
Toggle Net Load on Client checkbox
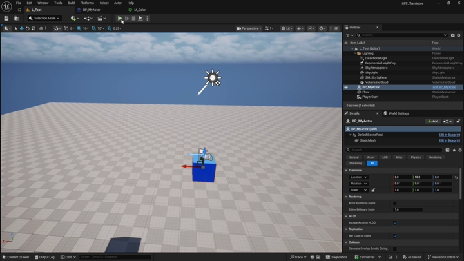395,236
